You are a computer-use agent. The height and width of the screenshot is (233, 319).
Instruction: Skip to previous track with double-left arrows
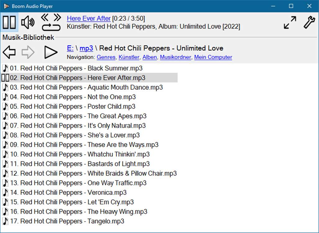(45, 17)
